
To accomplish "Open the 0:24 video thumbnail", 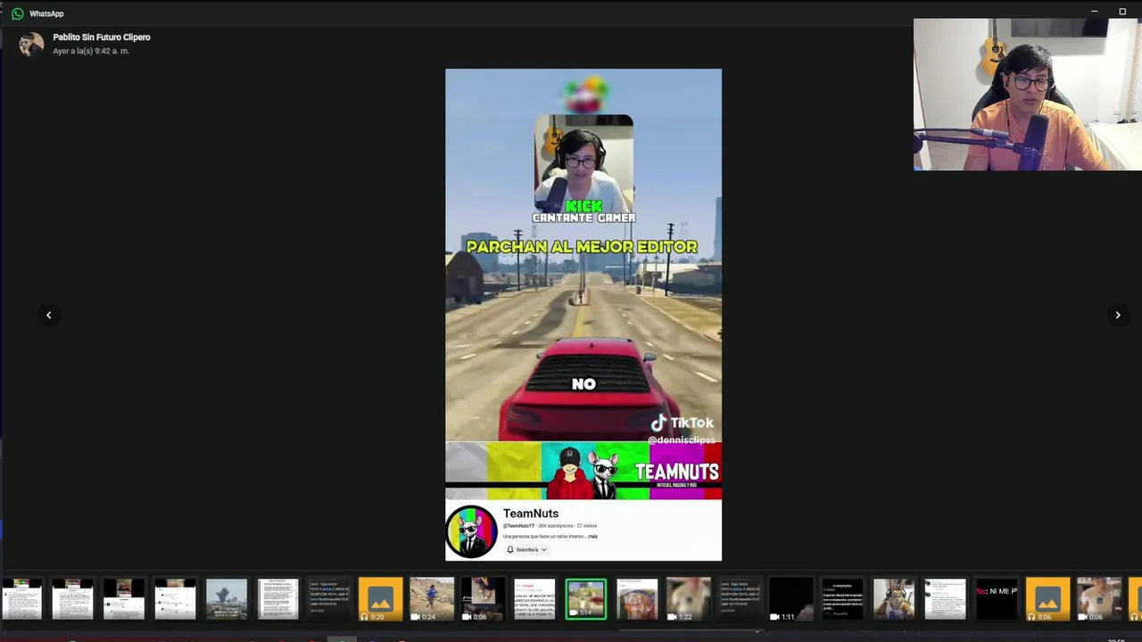I will (432, 599).
